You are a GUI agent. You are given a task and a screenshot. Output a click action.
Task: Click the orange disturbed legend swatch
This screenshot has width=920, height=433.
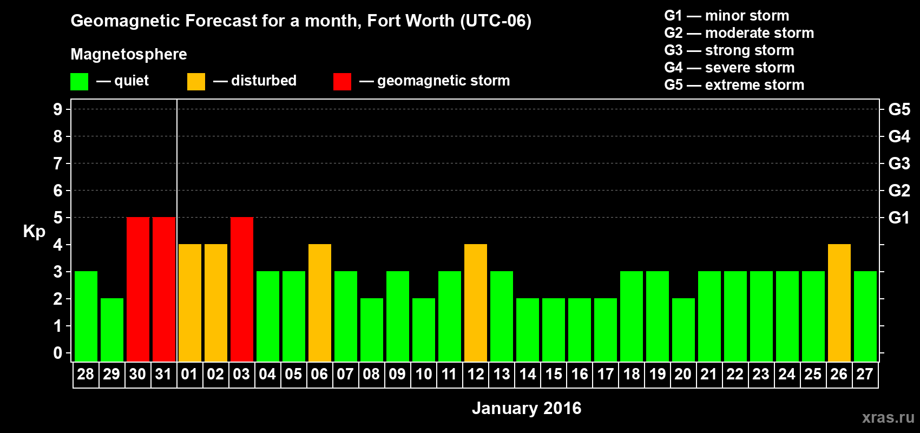point(196,82)
